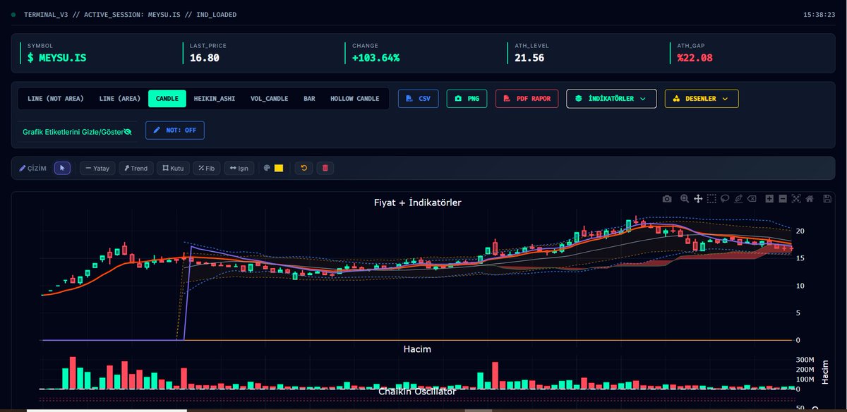This screenshot has height=412, width=847.
Task: Select the Işın ray drawing tool
Action: click(x=239, y=168)
